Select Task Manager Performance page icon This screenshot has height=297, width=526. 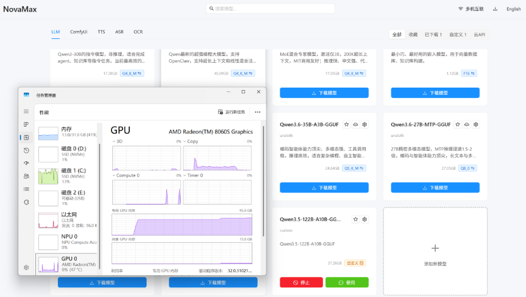coord(26,138)
